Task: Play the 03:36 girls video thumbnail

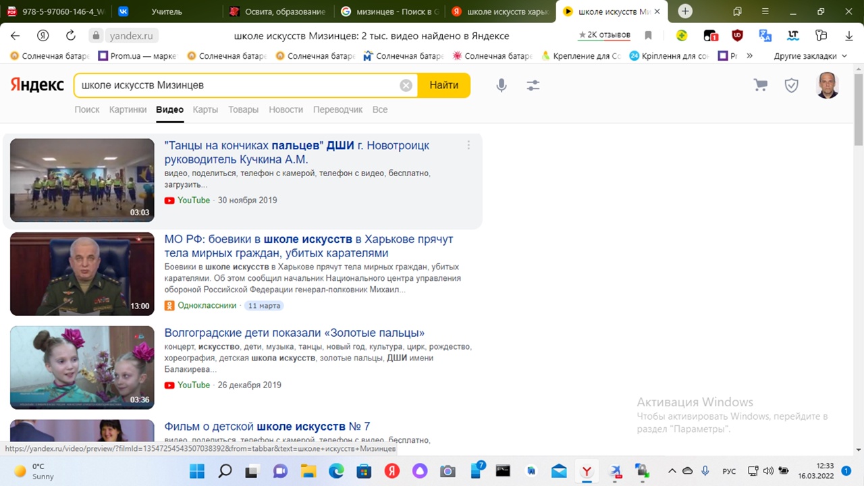Action: click(82, 368)
